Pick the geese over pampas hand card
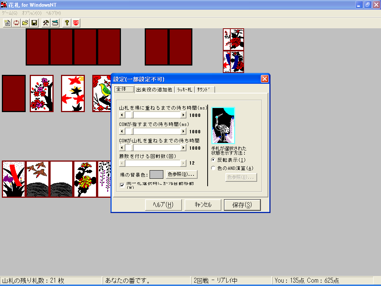This screenshot has height=286, width=381. point(38,179)
